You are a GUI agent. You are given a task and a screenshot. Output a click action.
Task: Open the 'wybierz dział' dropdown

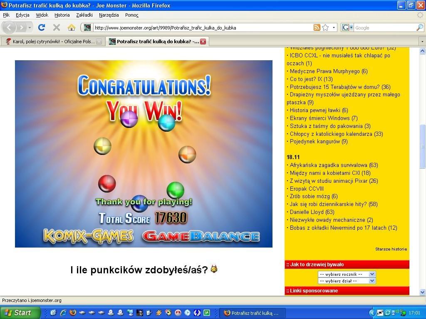pyautogui.click(x=347, y=281)
